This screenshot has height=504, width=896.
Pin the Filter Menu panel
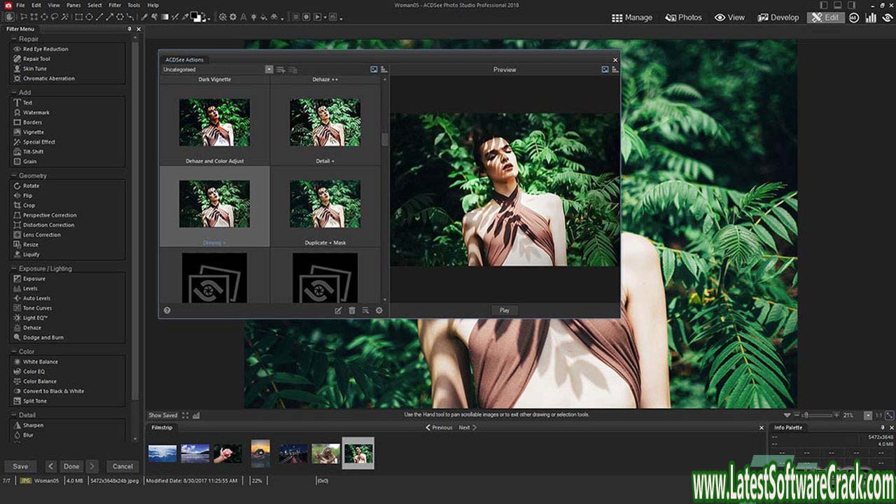point(129,29)
